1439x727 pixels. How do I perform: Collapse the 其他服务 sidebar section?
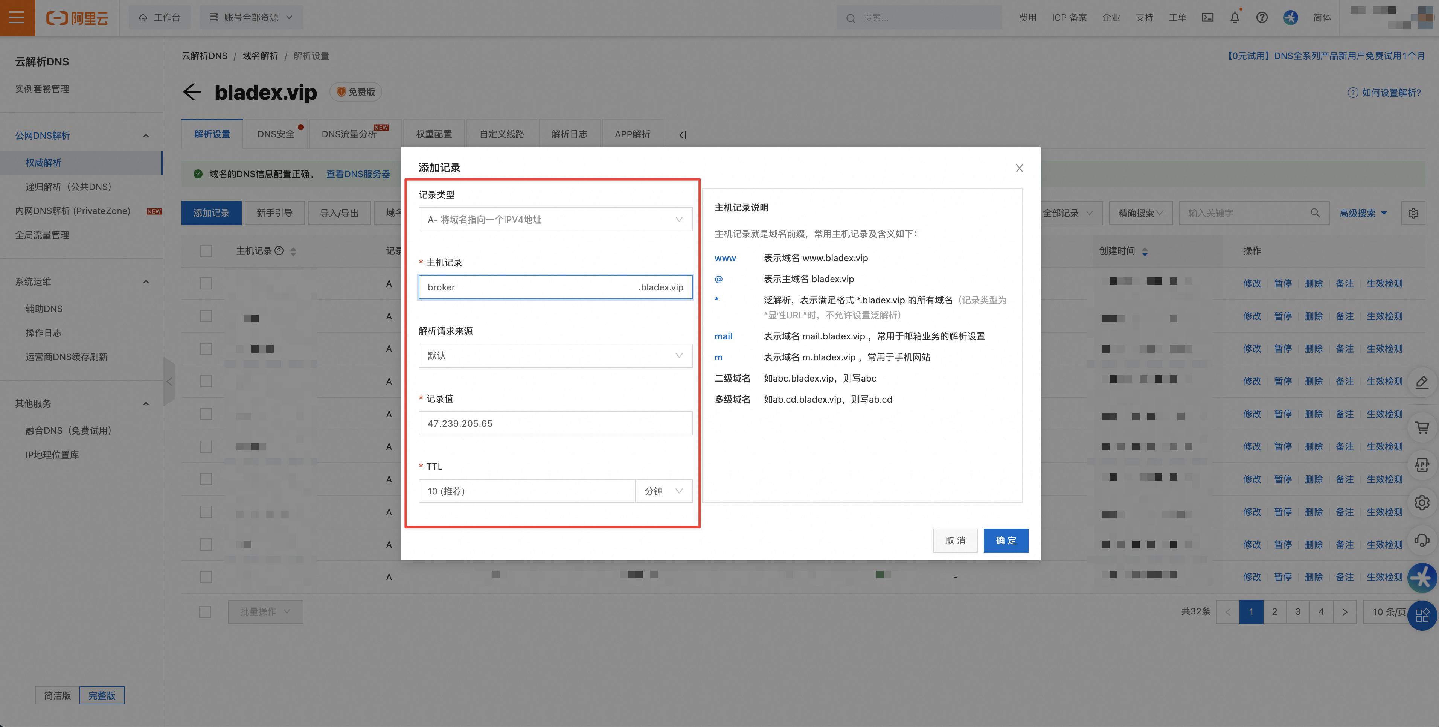[146, 404]
